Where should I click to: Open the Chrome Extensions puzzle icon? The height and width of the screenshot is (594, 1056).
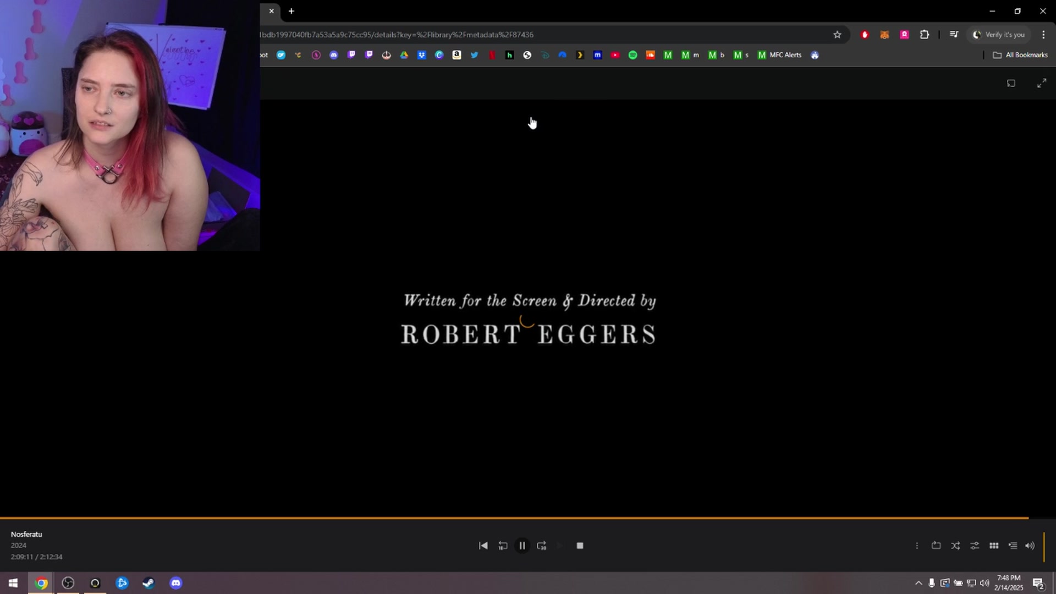[x=925, y=35]
